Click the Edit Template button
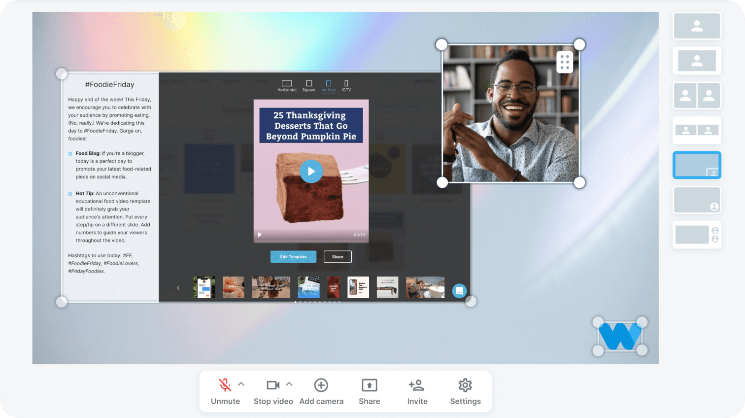The height and width of the screenshot is (418, 745). tap(293, 257)
